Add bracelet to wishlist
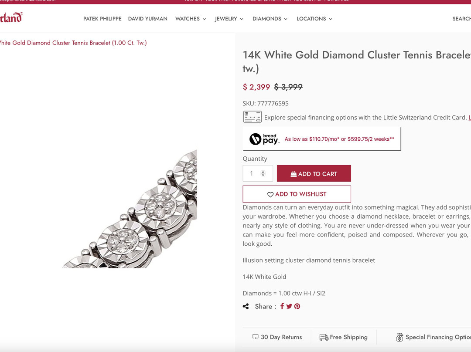Image resolution: width=471 pixels, height=352 pixels. [x=297, y=194]
